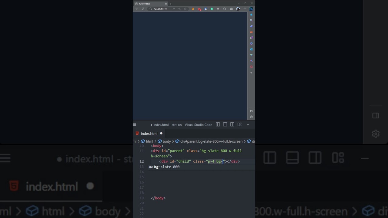Add page to favorites with star icon
Viewport: 388px width, 218px height.
coord(185,9)
